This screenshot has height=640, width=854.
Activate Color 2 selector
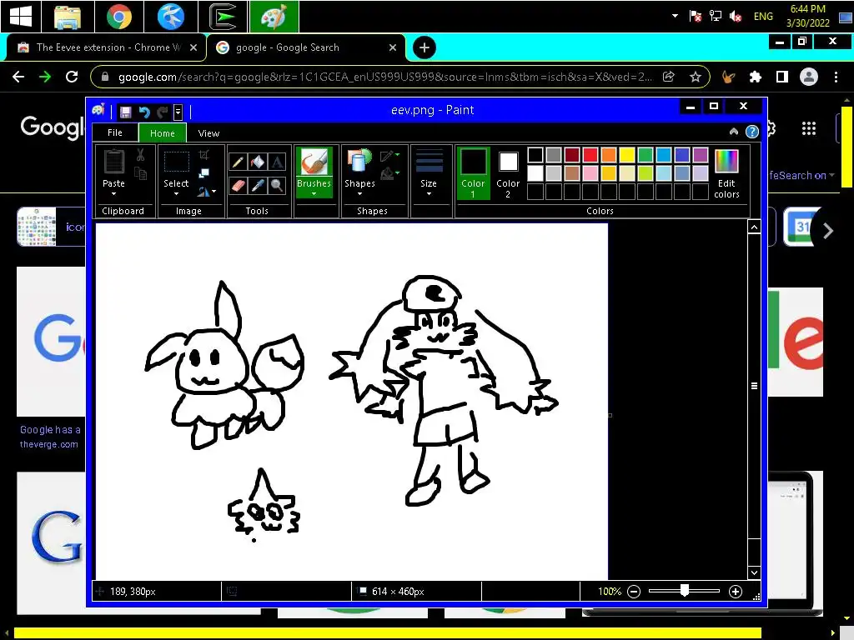tap(508, 173)
